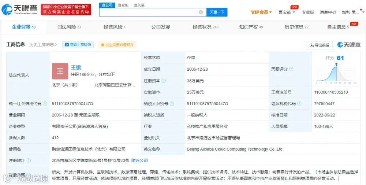
Task: Click the staff size value 100-499人
Action: [x=324, y=126]
